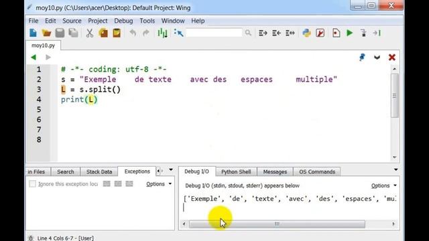Screen dimensions: 429x241
Task: Click the toolbar icon beside outdent
Action: (290, 33)
